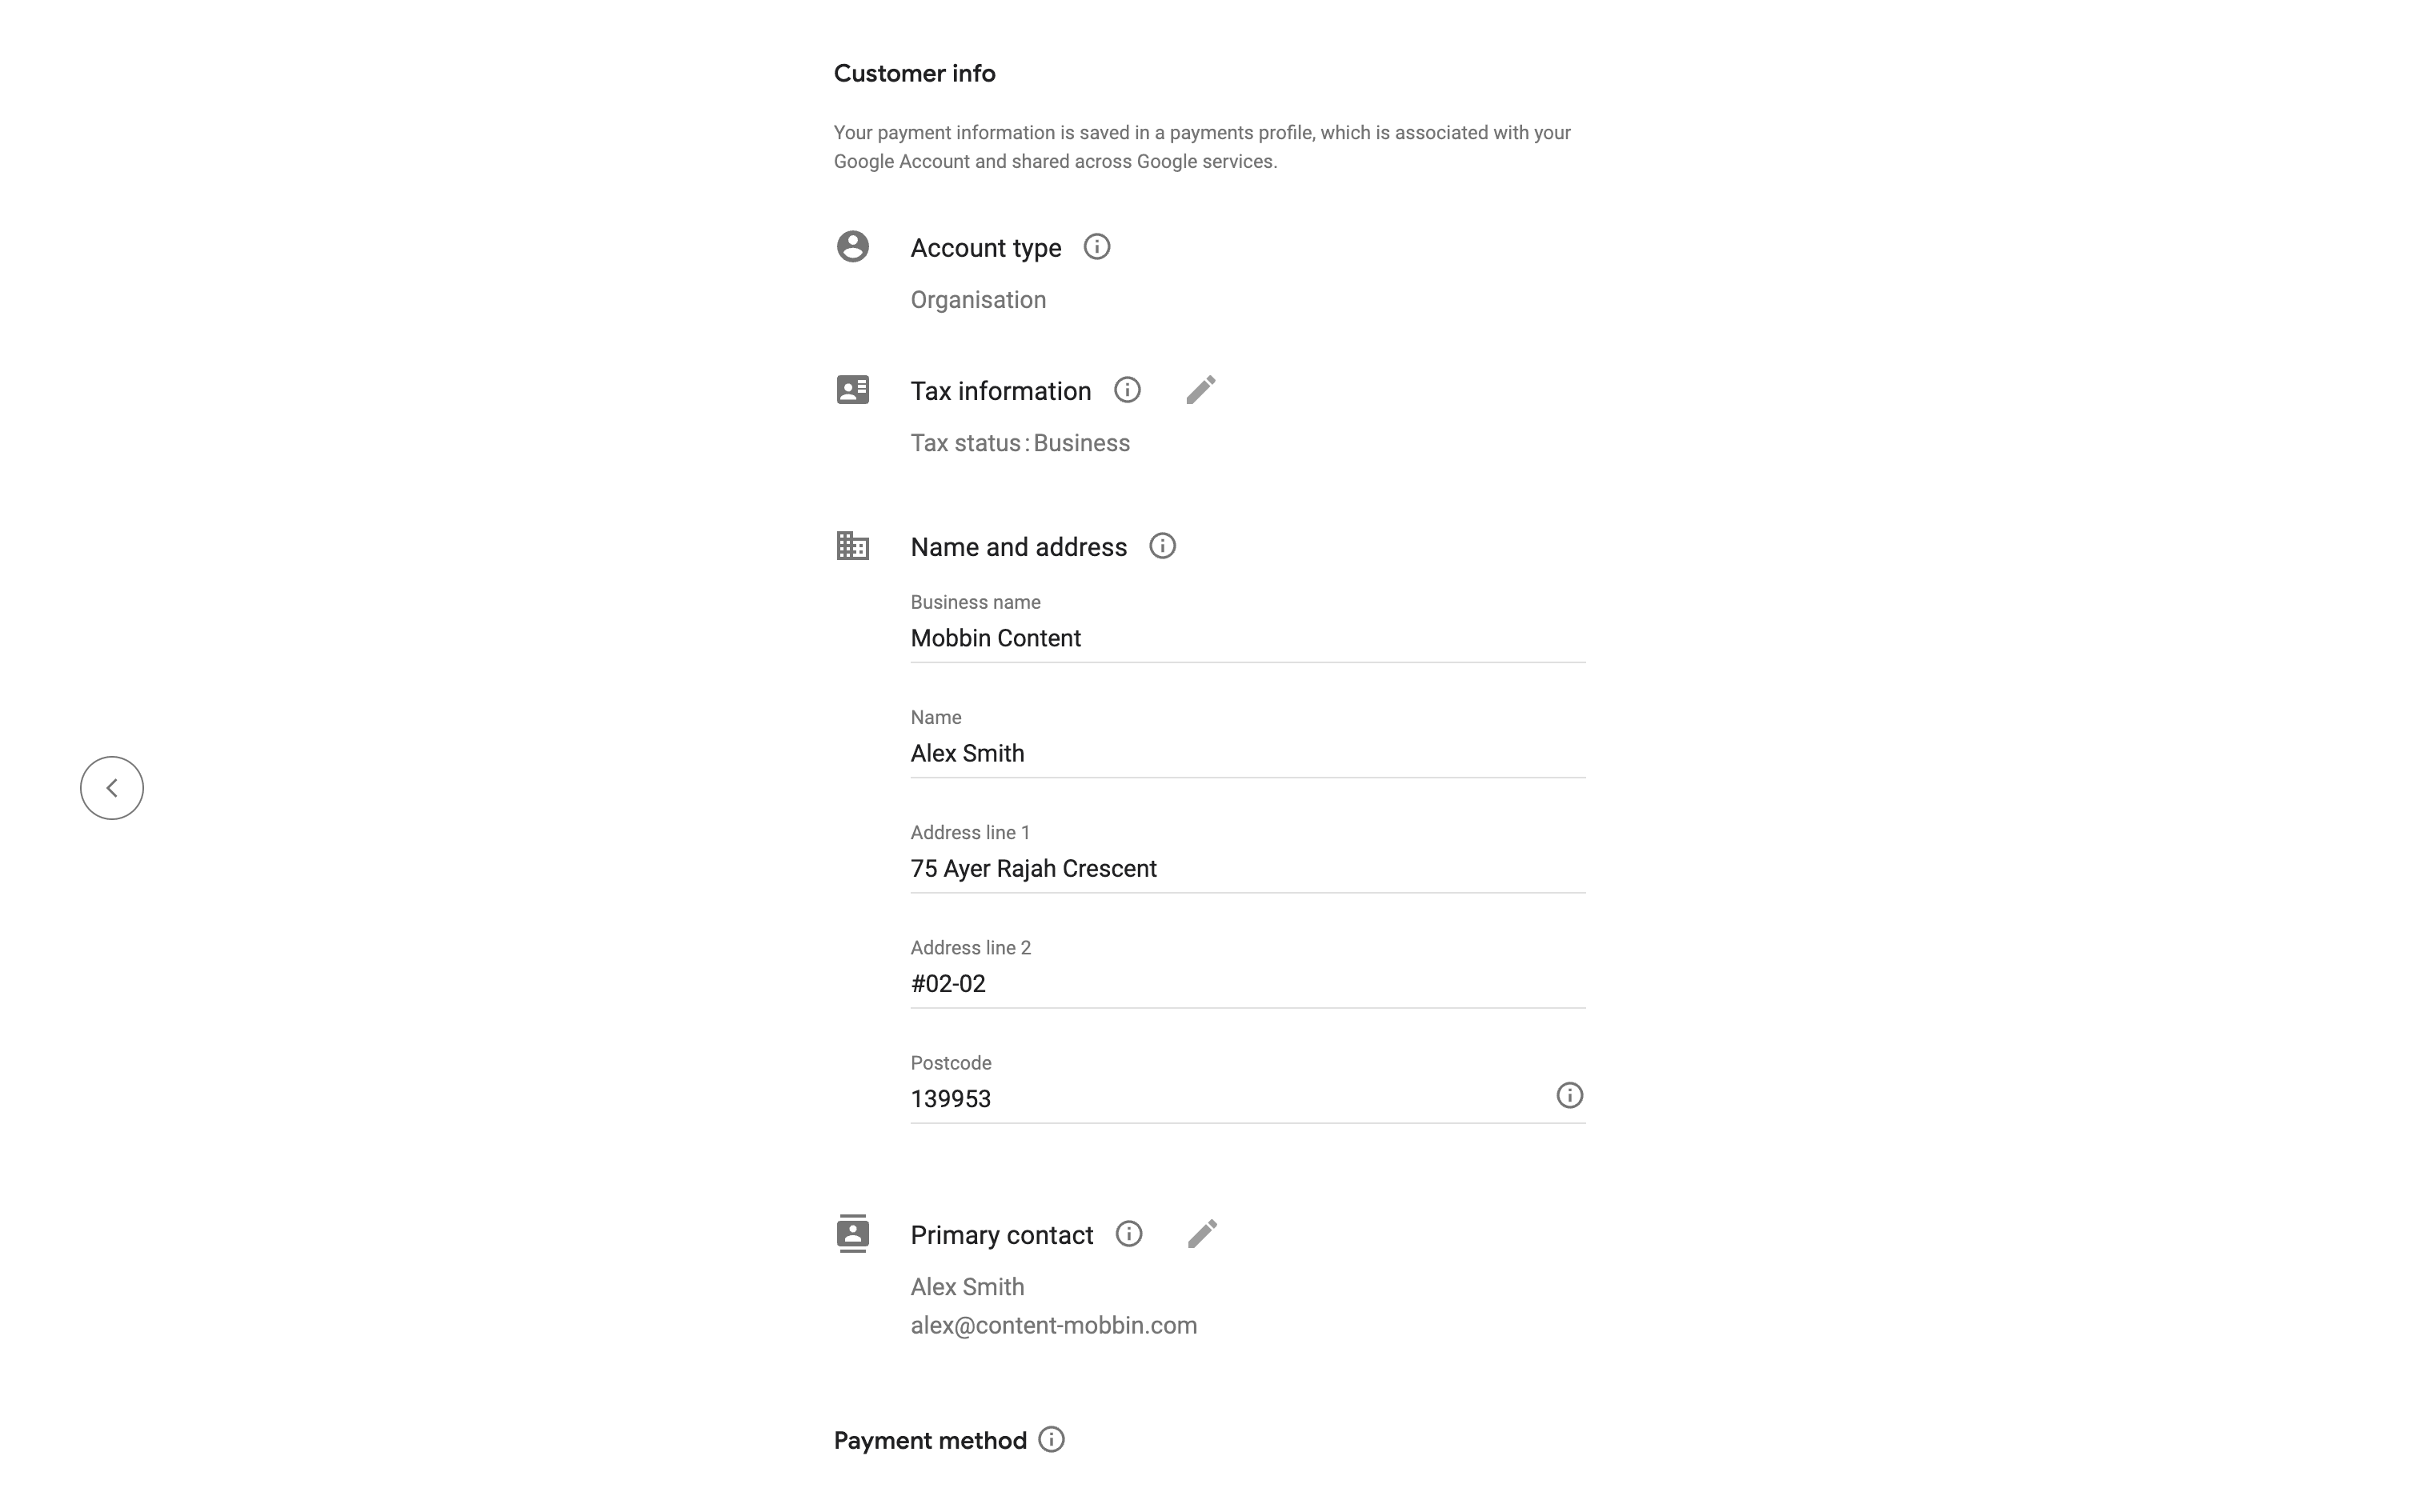This screenshot has width=2420, height=1512.
Task: Click the Postcode field showing 139953
Action: [x=1220, y=1098]
